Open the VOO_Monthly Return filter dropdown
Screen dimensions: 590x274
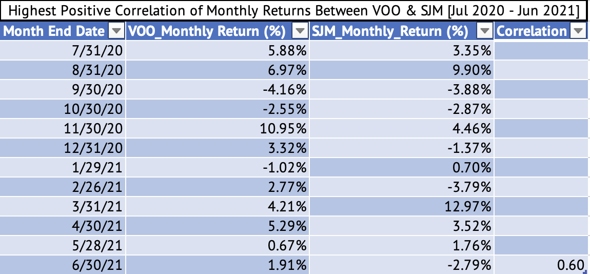[300, 32]
